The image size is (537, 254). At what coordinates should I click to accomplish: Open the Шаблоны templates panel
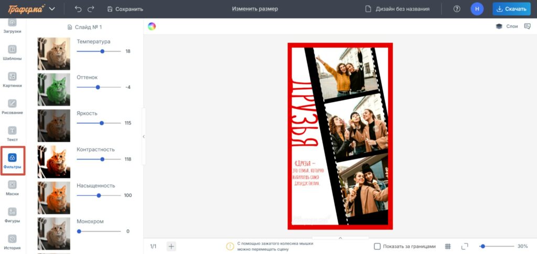(x=13, y=53)
